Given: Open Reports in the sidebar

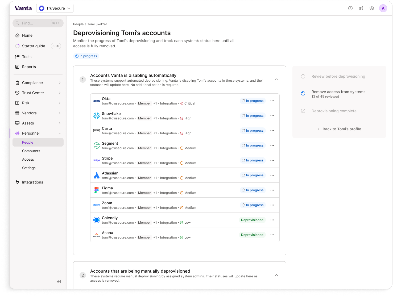Looking at the screenshot, I should click(x=38, y=67).
